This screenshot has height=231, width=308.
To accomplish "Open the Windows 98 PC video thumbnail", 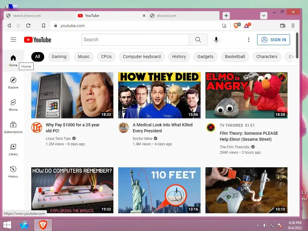I will [x=72, y=95].
